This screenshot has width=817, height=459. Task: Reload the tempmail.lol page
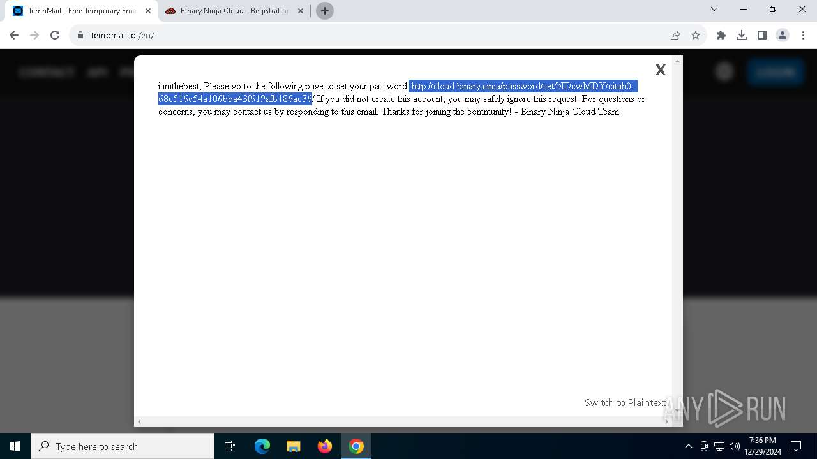click(x=55, y=35)
